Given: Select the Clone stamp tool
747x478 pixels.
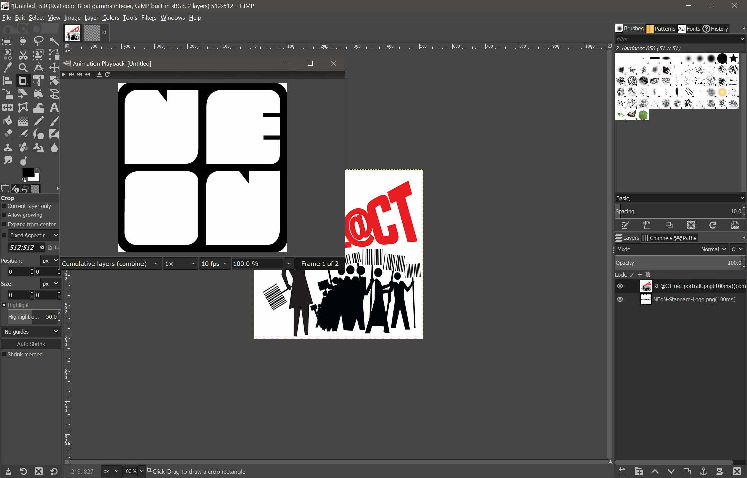Looking at the screenshot, I should coord(7,148).
